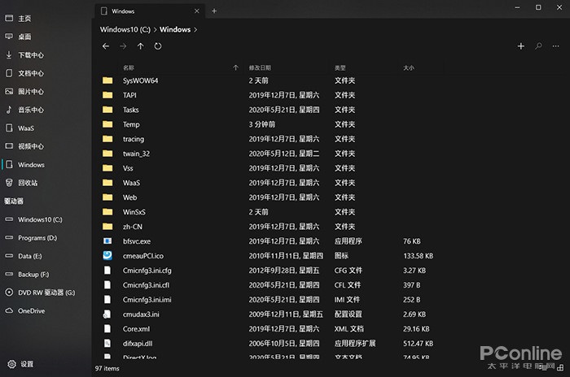Select the twain_32 folder icon
This screenshot has height=377, width=570.
point(107,154)
